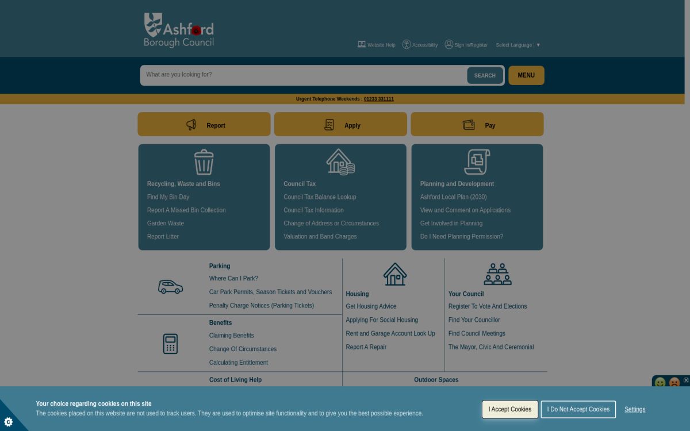Click the Benefits calculator icon
This screenshot has height=431, width=690.
coord(170,344)
